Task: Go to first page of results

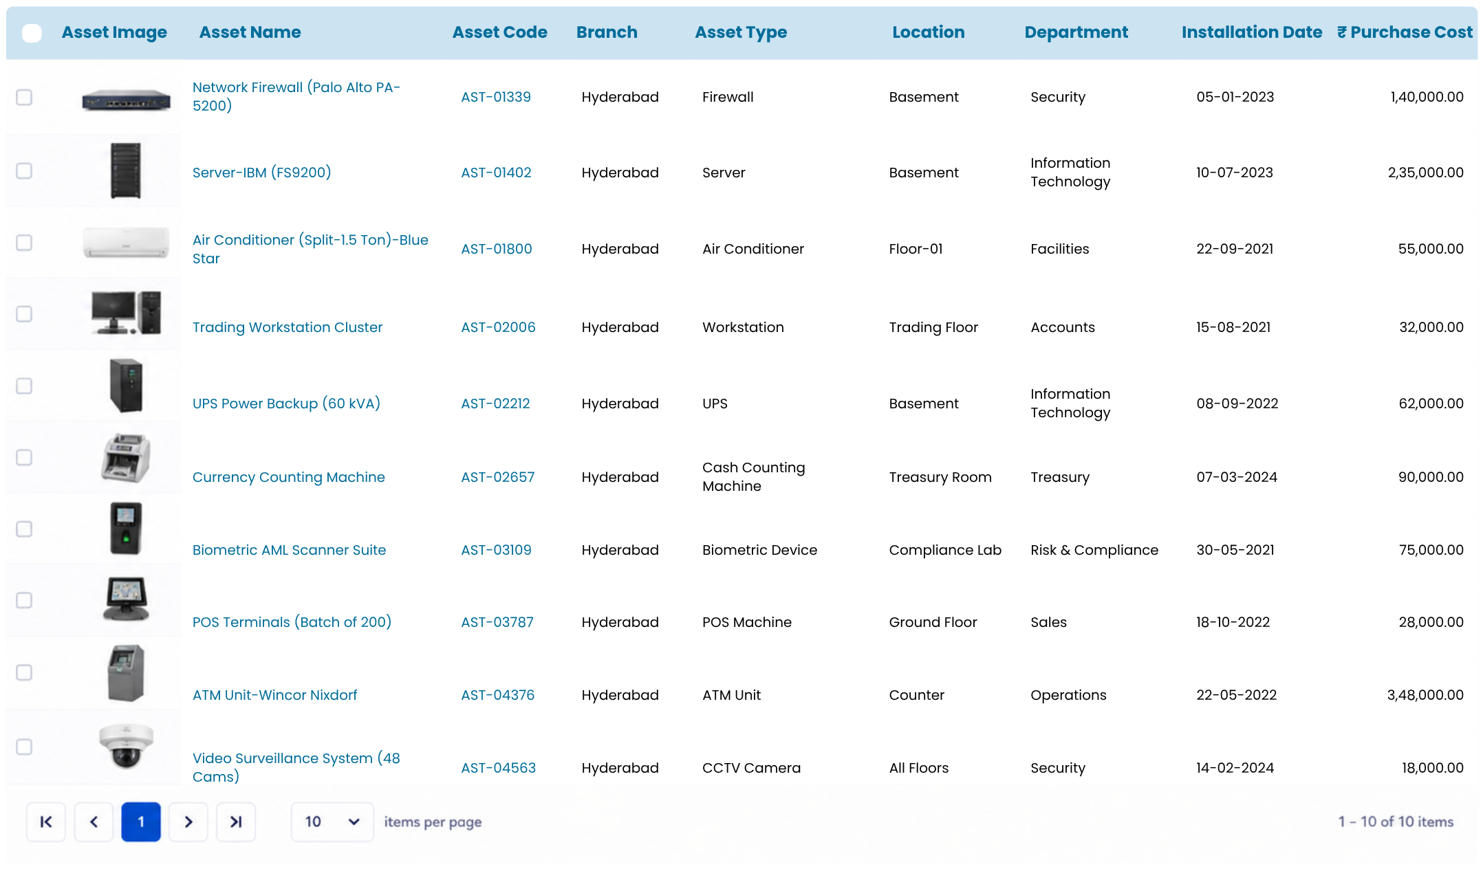Action: [46, 822]
